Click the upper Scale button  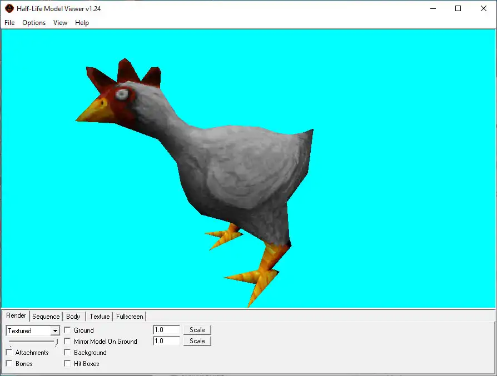197,330
